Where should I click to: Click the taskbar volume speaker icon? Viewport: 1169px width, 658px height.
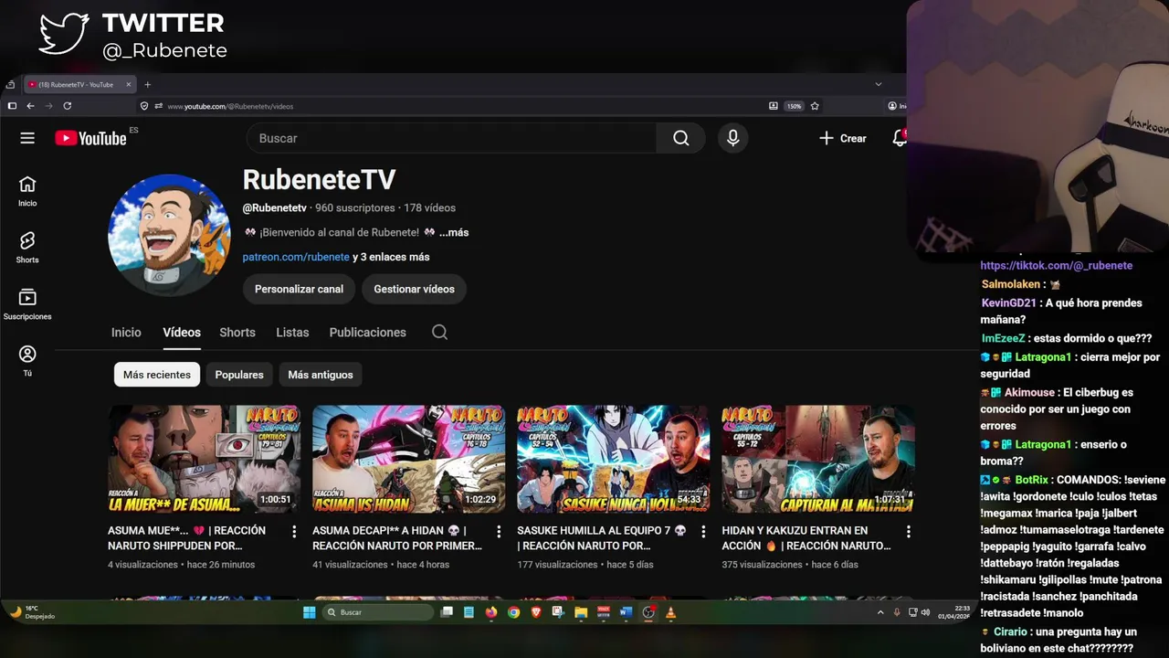coord(925,612)
